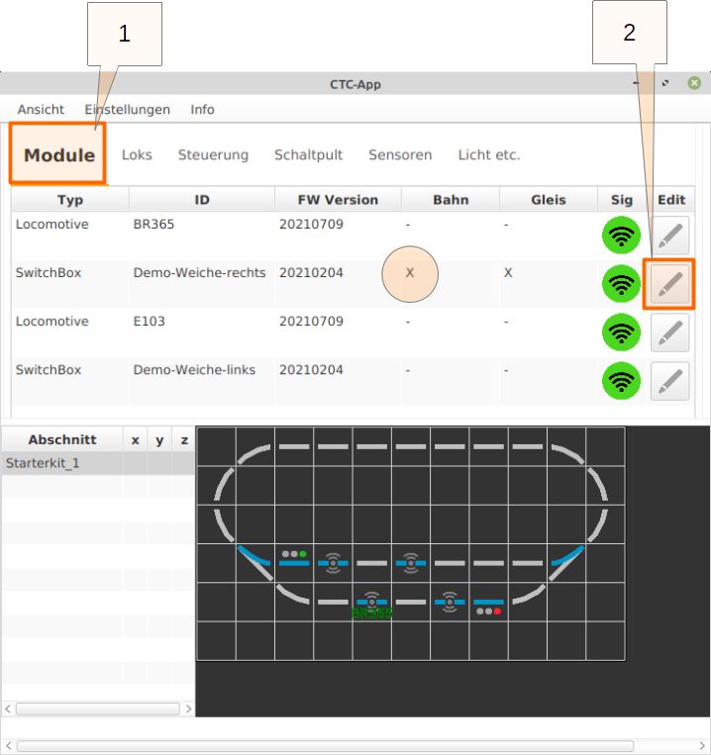
Task: Open edit pencil for E103 locomotive
Action: point(669,332)
